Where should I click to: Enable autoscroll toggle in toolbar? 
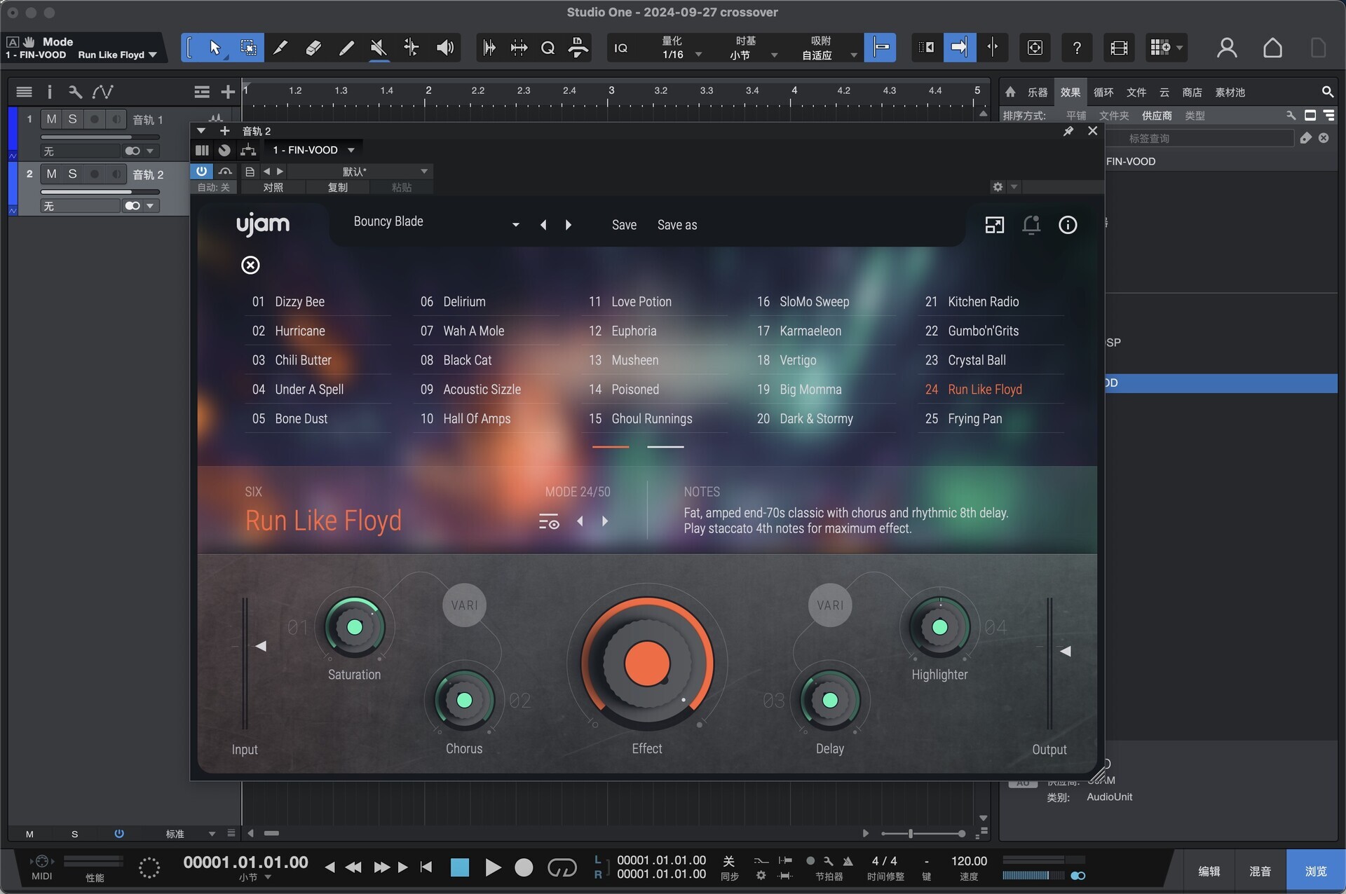(x=959, y=48)
